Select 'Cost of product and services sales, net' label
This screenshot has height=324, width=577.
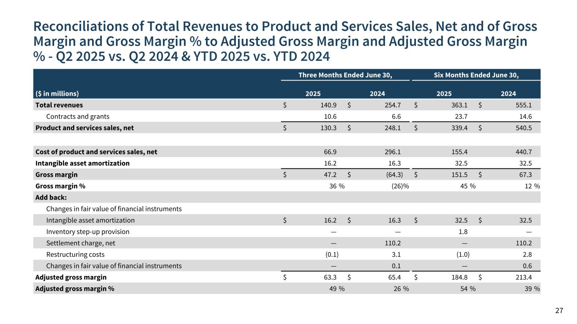pos(96,151)
